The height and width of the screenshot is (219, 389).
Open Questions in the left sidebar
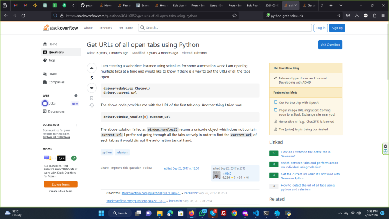tap(56, 52)
